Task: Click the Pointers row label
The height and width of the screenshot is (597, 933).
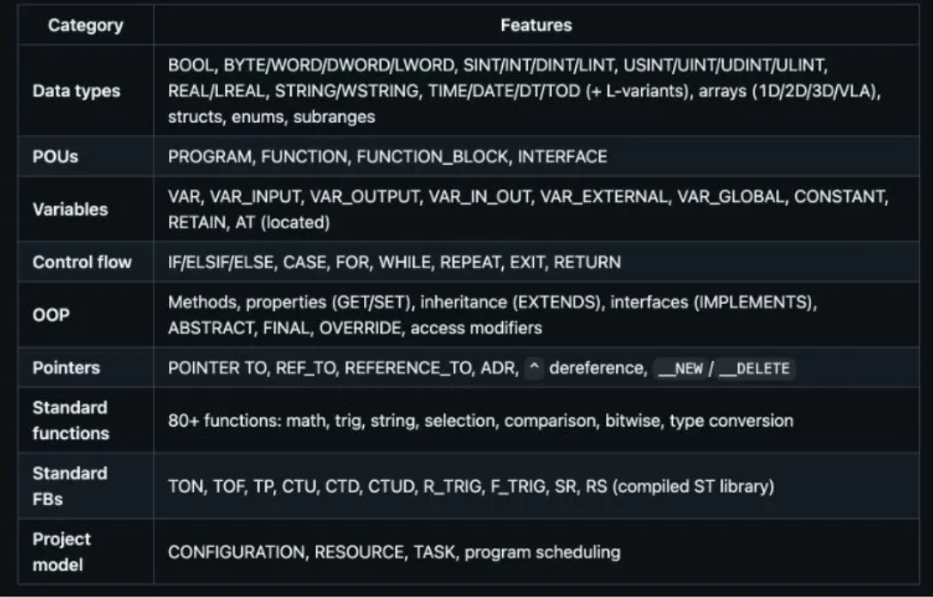Action: [x=66, y=368]
